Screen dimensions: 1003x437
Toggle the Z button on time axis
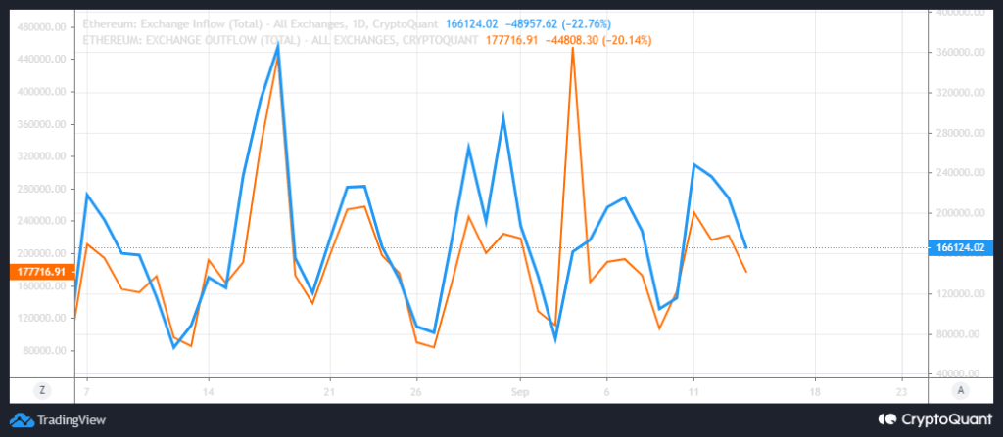(x=42, y=389)
